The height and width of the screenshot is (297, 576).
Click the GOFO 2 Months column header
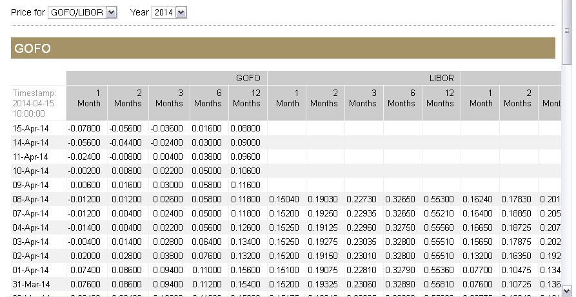128,103
